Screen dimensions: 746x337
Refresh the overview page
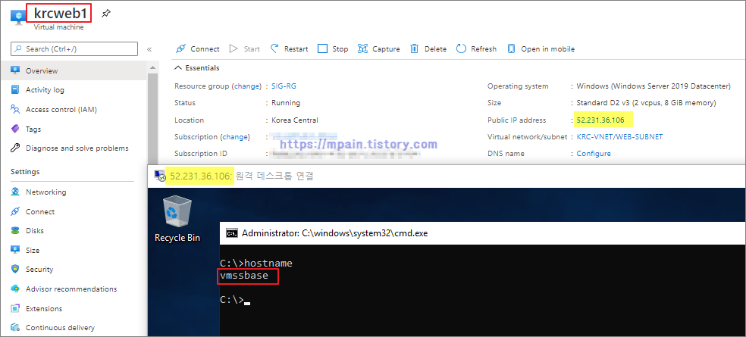point(476,49)
